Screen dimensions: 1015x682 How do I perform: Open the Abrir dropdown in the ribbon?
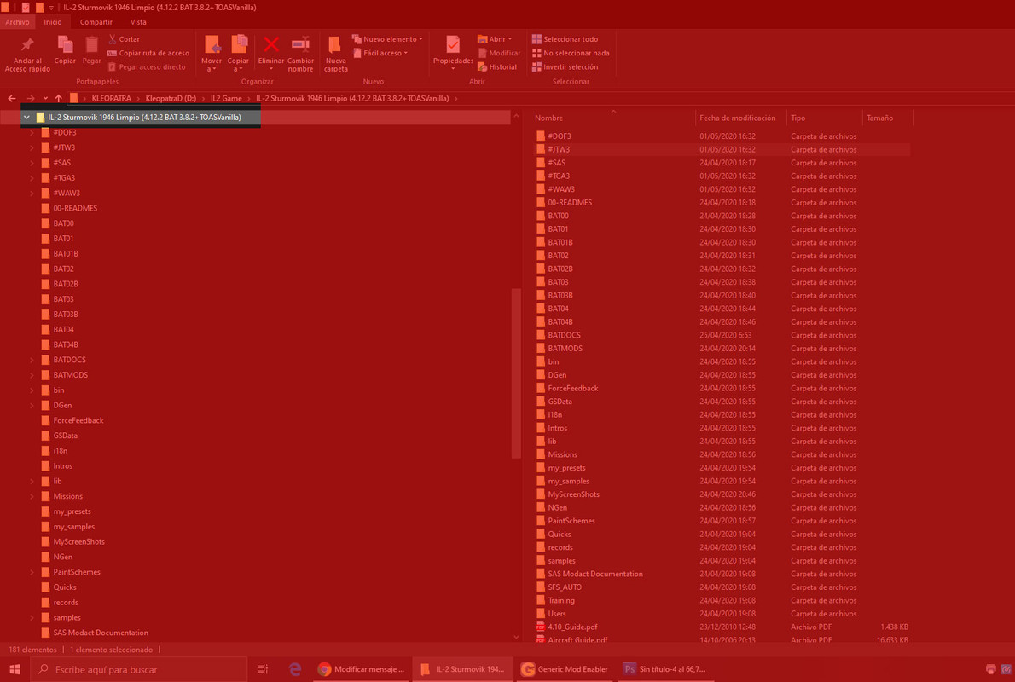495,39
